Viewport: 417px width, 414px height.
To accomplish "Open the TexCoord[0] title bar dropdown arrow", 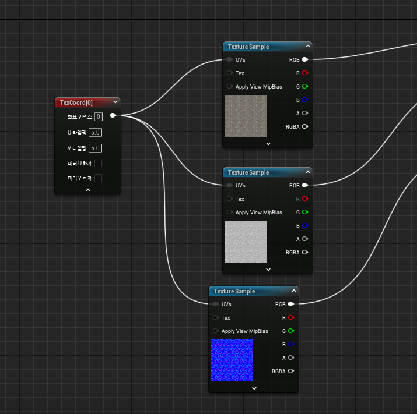I will (115, 102).
